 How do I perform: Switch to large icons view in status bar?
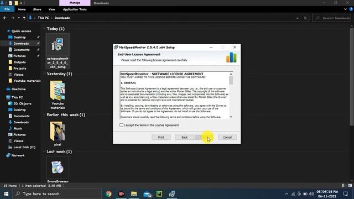click(x=350, y=186)
